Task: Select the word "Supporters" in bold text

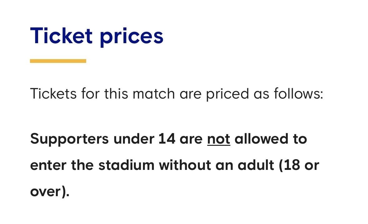Action: tap(69, 140)
